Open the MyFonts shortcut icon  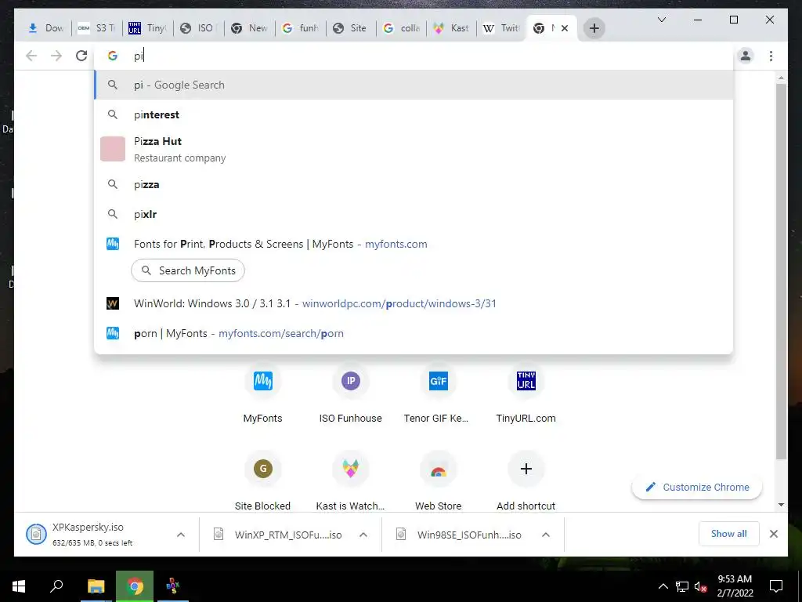[x=263, y=381]
